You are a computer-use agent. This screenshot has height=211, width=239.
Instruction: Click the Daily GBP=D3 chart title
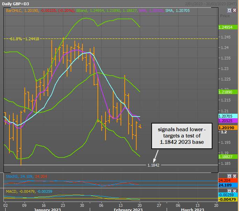15,4
